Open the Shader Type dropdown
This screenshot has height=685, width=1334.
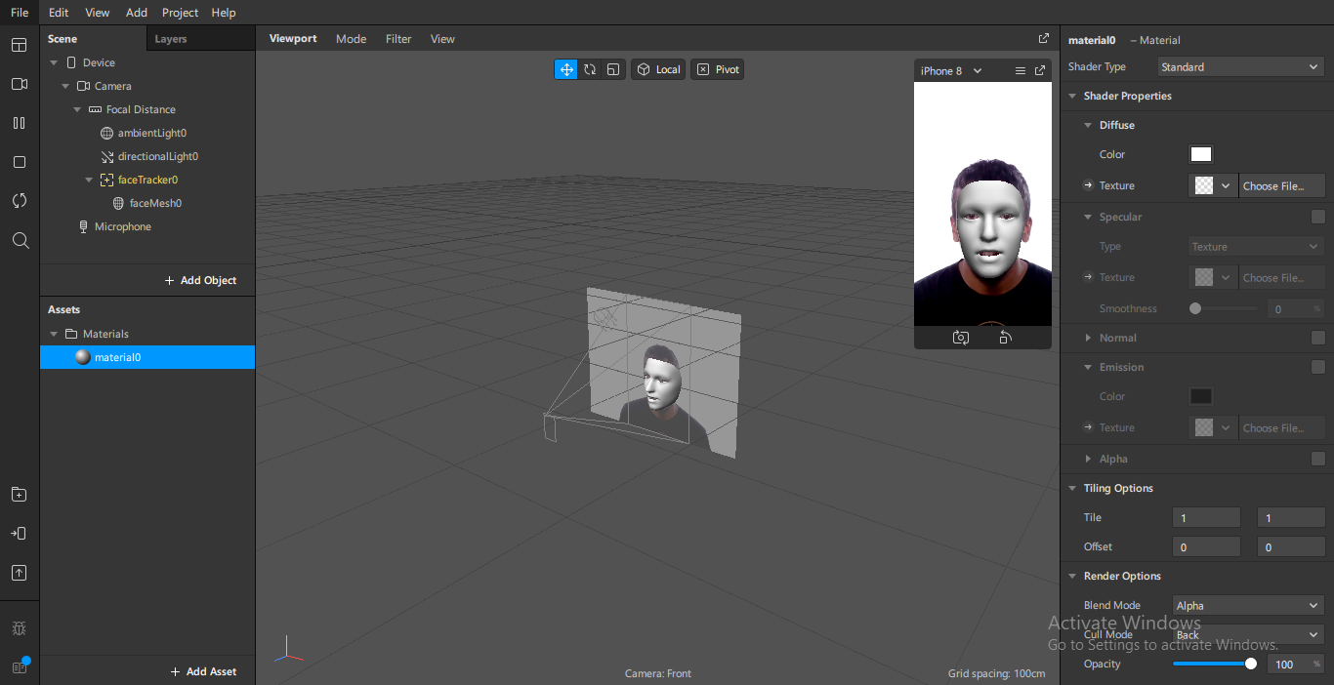click(1240, 67)
